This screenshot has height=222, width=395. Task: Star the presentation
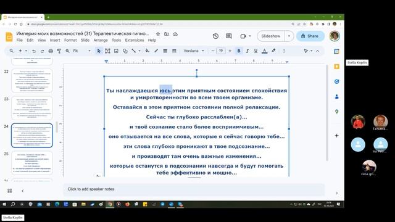158,34
